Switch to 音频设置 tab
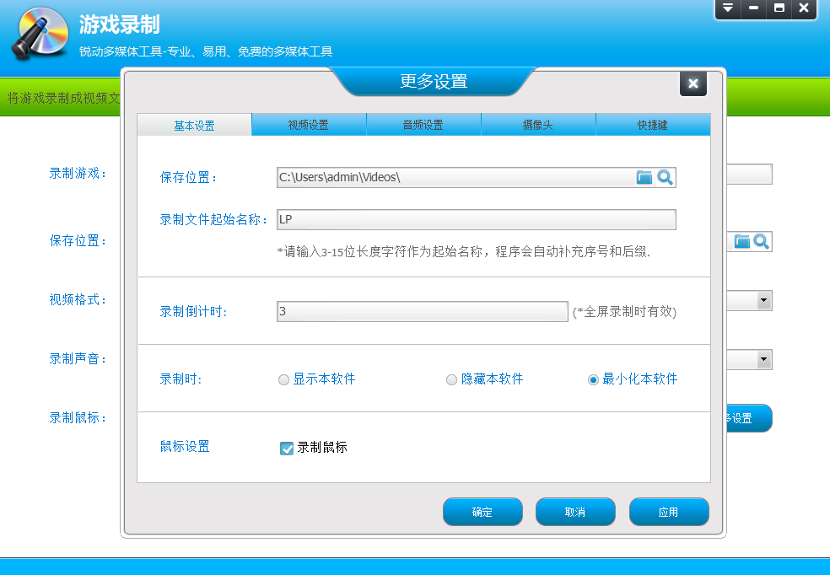 click(423, 125)
